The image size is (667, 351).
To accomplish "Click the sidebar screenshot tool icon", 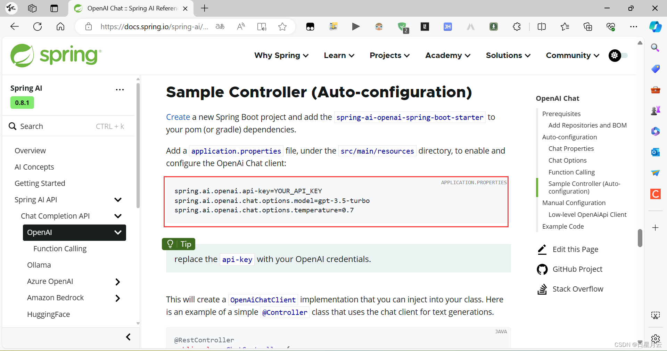I will coord(655,315).
